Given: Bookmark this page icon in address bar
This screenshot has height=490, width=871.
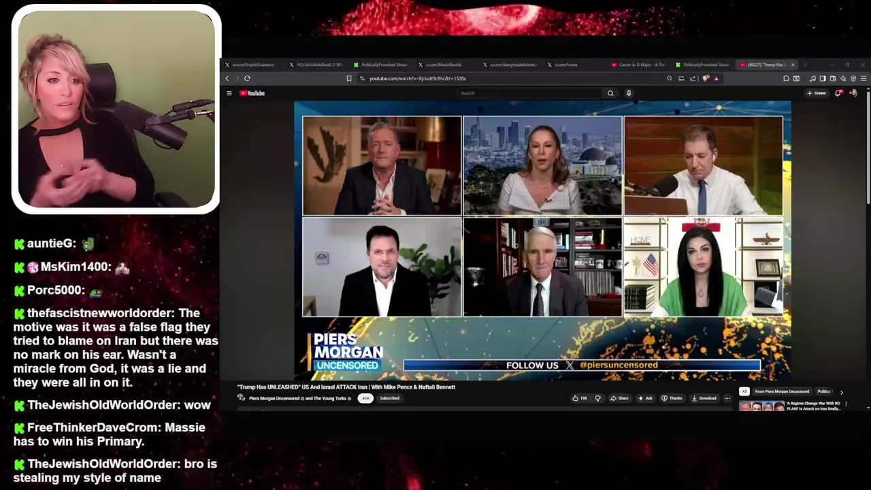Looking at the screenshot, I should point(349,78).
